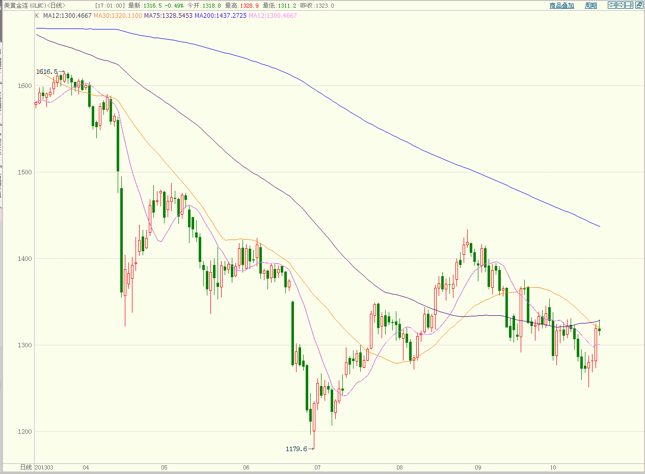Screen dimensions: 645x474
Task: Click the 06 month axis label
Action: coord(246,467)
